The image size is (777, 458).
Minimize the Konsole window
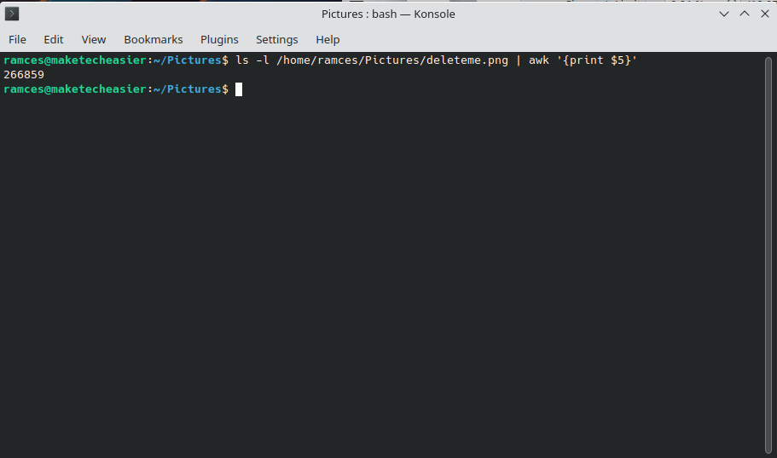(x=724, y=14)
